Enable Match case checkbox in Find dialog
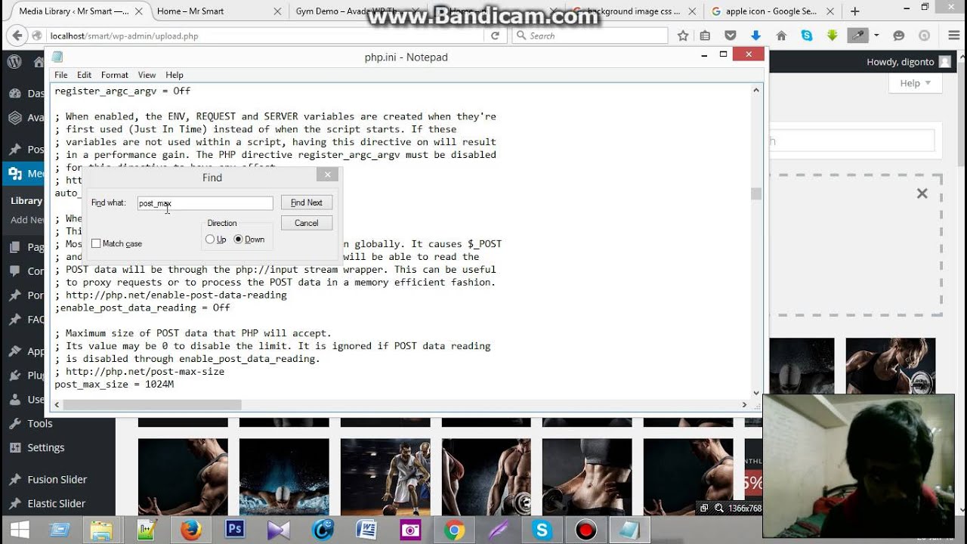 [x=96, y=243]
